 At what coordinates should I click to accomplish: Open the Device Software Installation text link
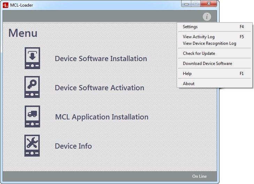(101, 59)
